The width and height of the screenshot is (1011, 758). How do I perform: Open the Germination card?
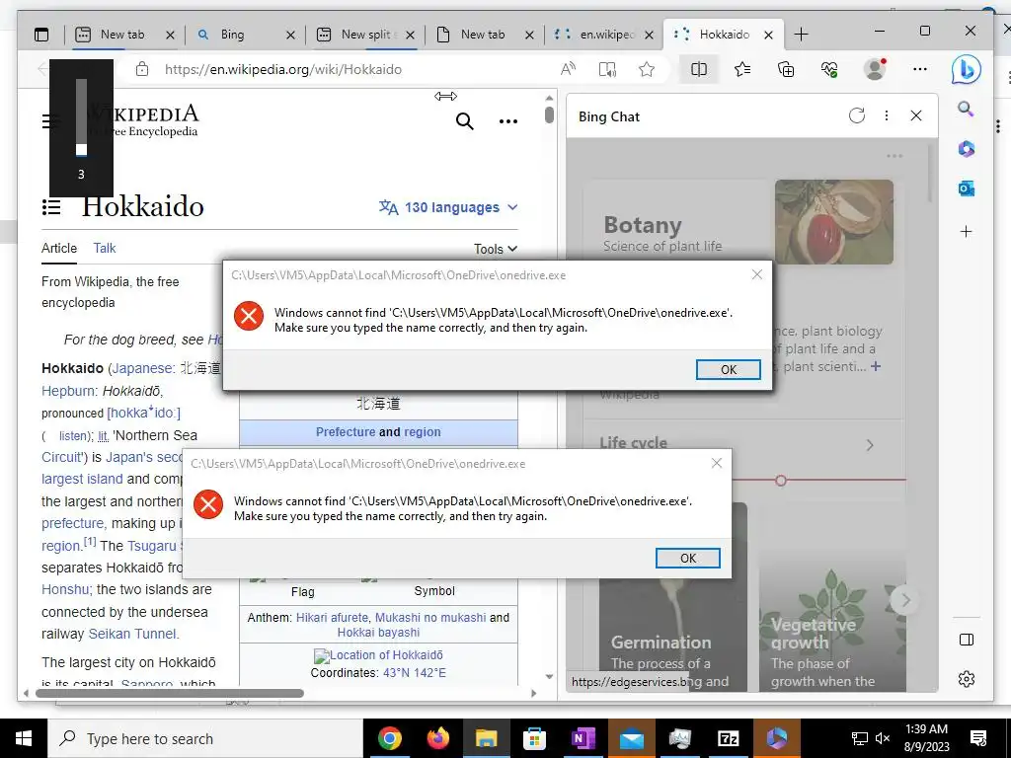click(673, 596)
